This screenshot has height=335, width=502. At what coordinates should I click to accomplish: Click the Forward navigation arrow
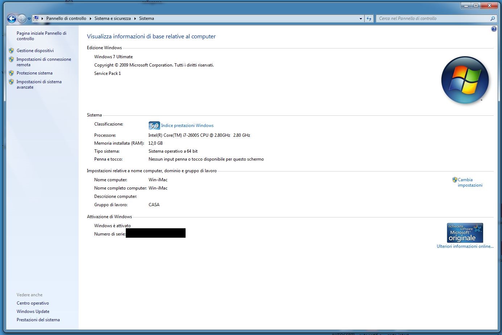coord(22,18)
